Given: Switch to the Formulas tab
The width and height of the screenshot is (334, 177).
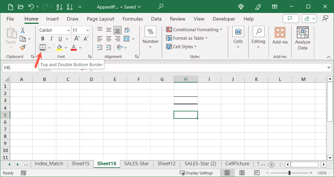Looking at the screenshot, I should [133, 19].
